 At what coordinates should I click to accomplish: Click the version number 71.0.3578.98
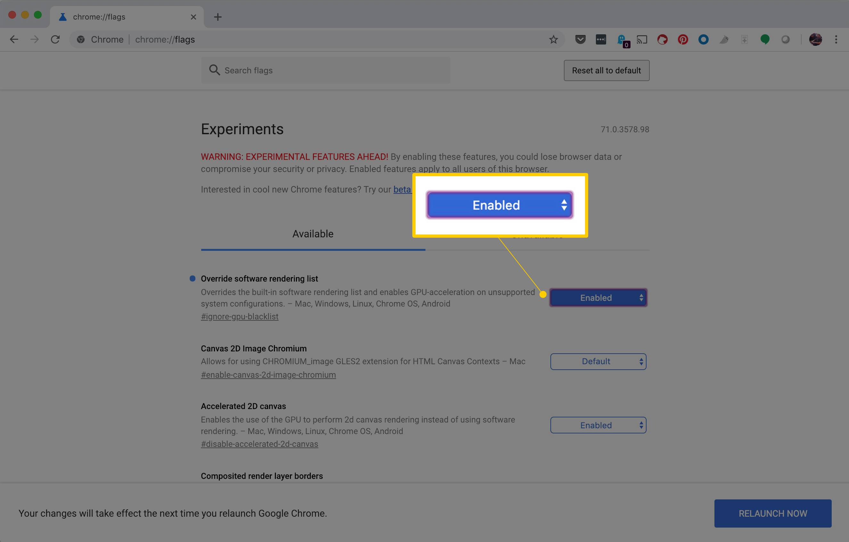625,129
